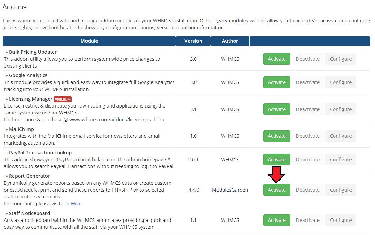Screen dimensions: 375x235
Task: Click Deactivate for Staff Noticeboard
Action: pyautogui.click(x=307, y=220)
